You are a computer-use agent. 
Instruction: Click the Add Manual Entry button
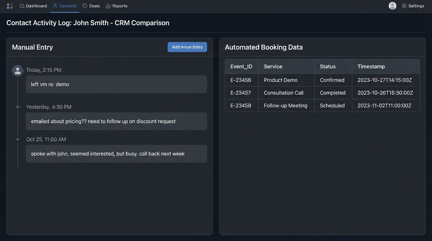click(x=187, y=47)
